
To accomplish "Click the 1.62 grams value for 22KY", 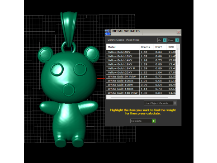I will (x=144, y=72).
